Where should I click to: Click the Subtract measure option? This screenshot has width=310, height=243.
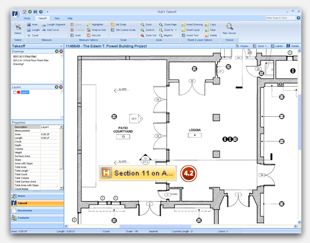[77, 30]
